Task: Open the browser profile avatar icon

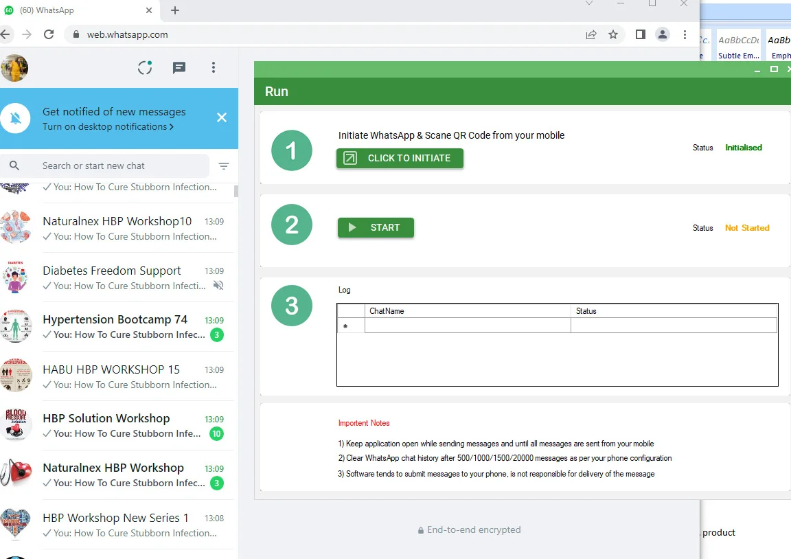Action: click(x=663, y=34)
